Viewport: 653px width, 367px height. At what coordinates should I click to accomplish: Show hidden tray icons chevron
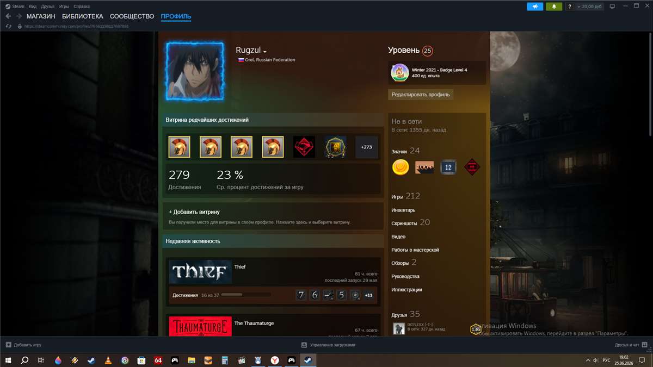[588, 360]
